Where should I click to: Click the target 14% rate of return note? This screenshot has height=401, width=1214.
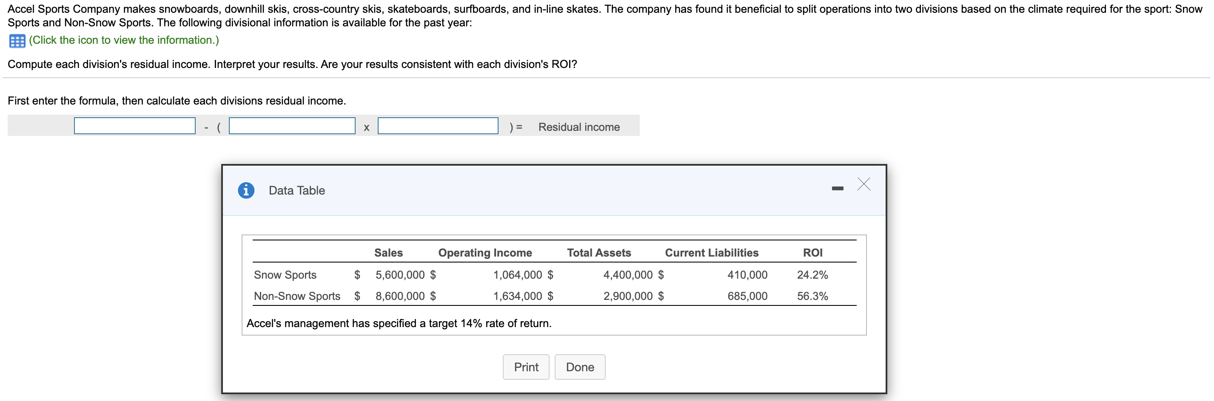[x=399, y=323]
